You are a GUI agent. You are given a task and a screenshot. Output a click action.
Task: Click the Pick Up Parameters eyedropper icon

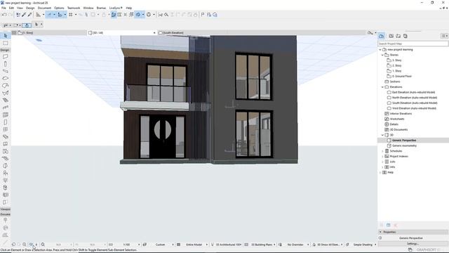tap(24, 15)
